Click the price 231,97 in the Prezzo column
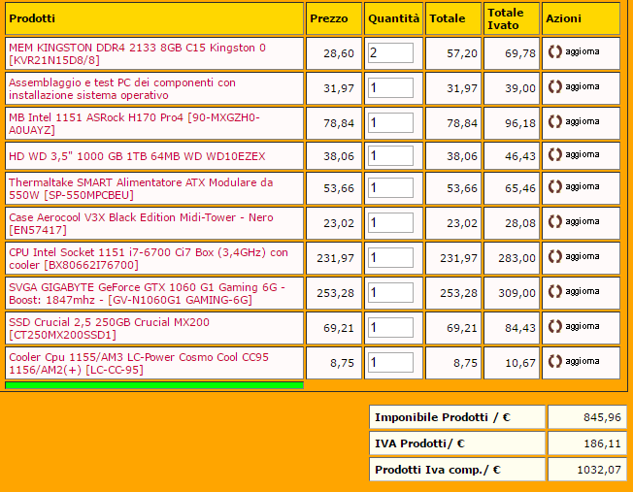The height and width of the screenshot is (492, 633). coord(335,258)
